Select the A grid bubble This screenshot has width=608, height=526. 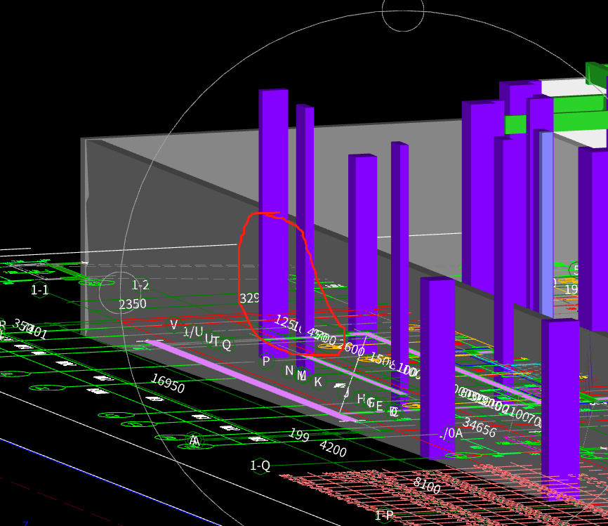[x=195, y=440]
